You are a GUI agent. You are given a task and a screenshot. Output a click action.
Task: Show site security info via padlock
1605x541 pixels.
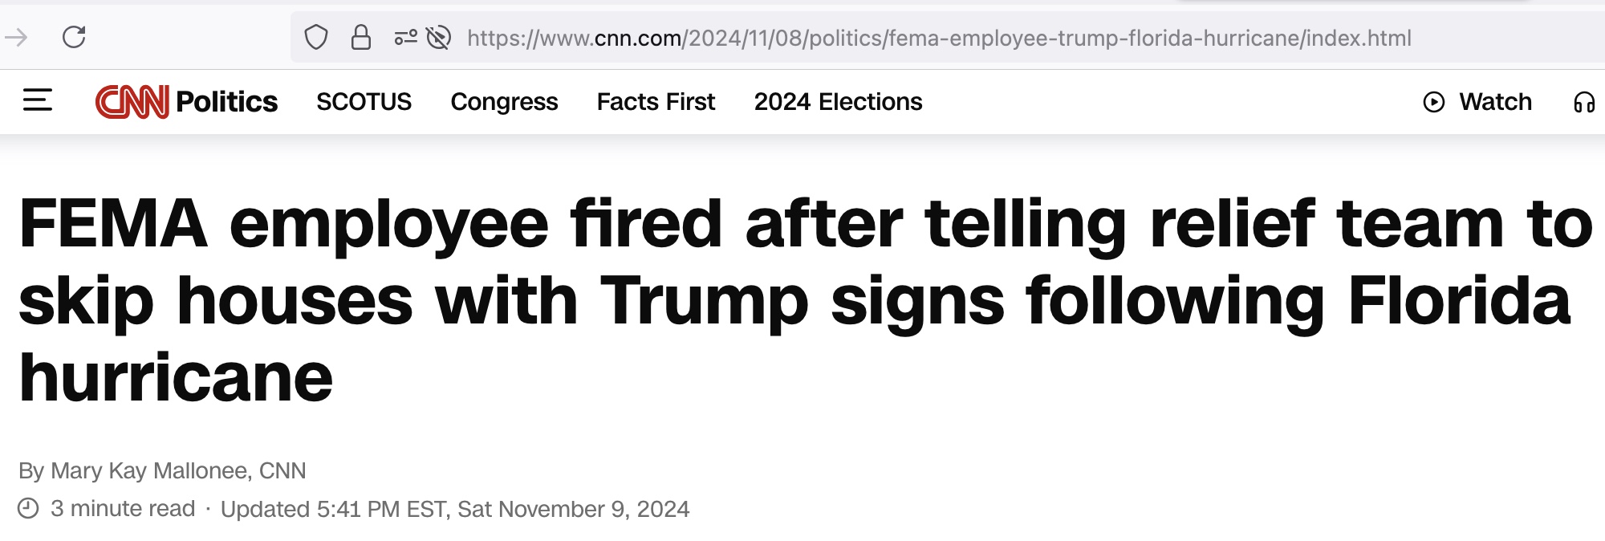[x=361, y=37]
